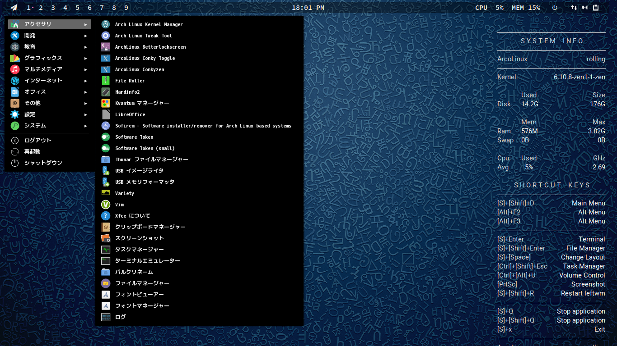
Task: Switch to workspace 5
Action: point(77,8)
